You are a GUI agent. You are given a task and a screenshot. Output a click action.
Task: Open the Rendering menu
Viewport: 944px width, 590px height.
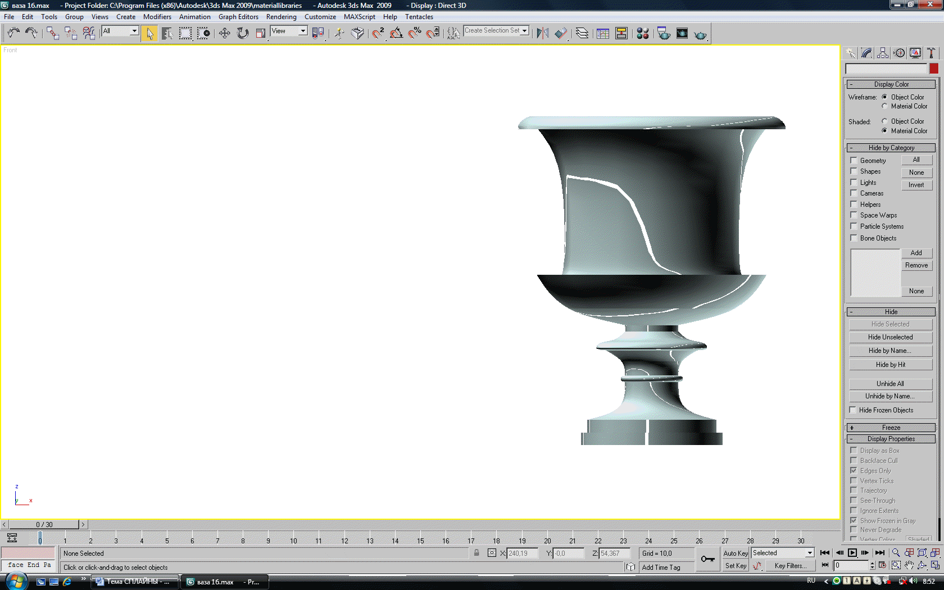tap(281, 17)
